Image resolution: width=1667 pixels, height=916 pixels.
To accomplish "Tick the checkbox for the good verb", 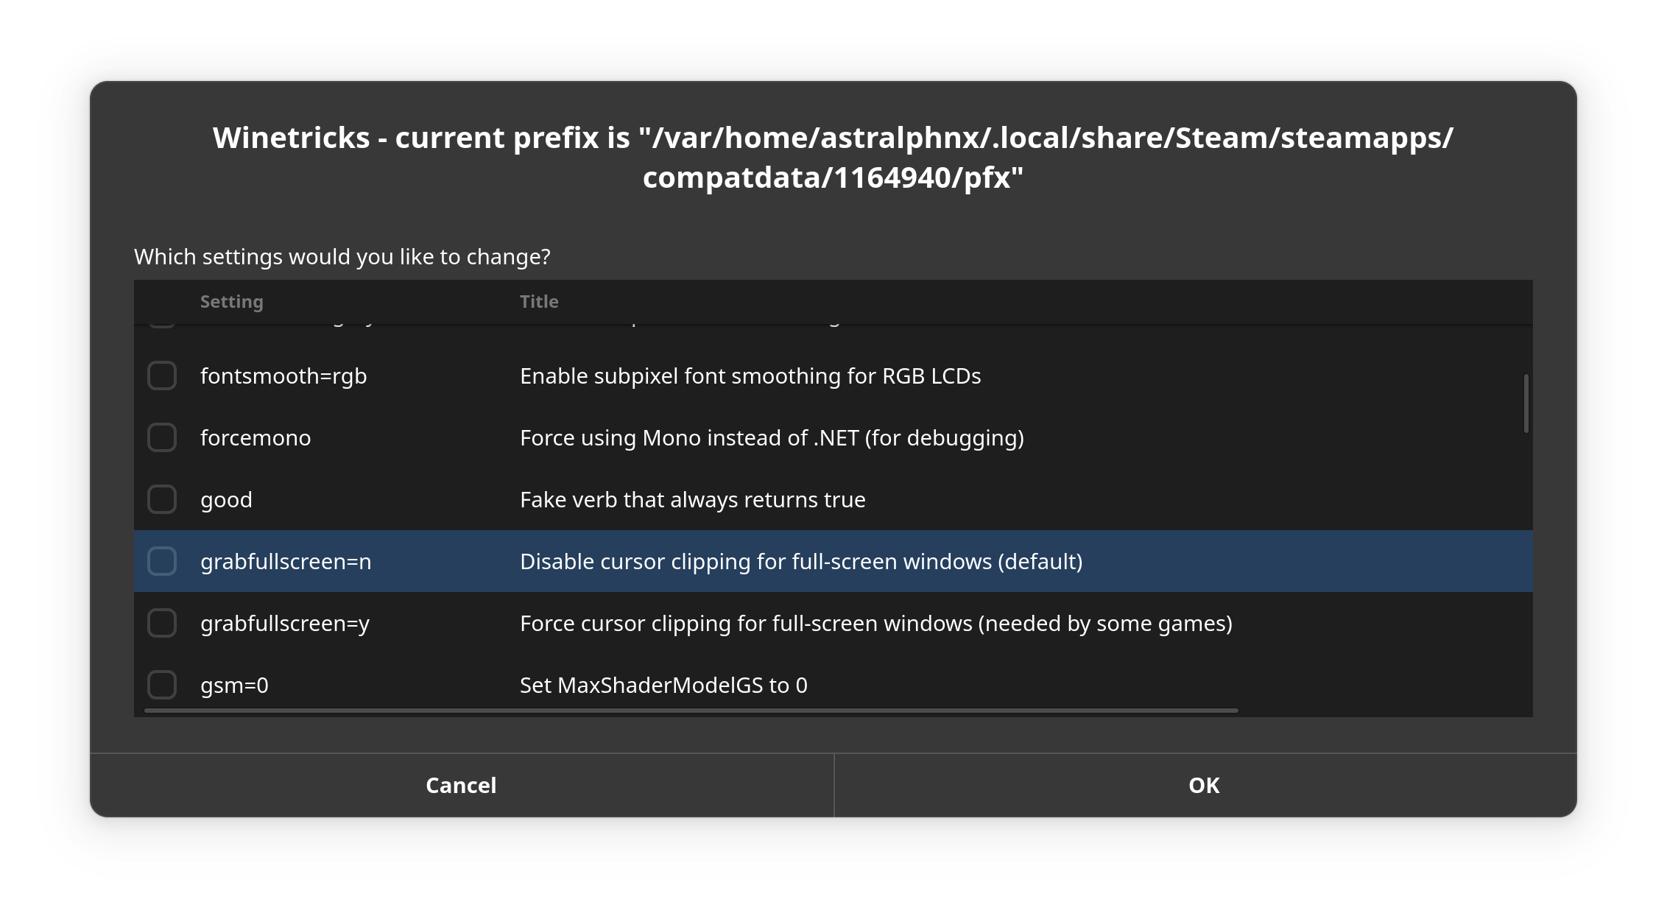I will coord(162,500).
